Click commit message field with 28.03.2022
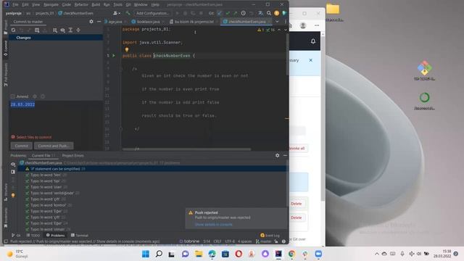The width and height of the screenshot is (464, 261). (57, 117)
